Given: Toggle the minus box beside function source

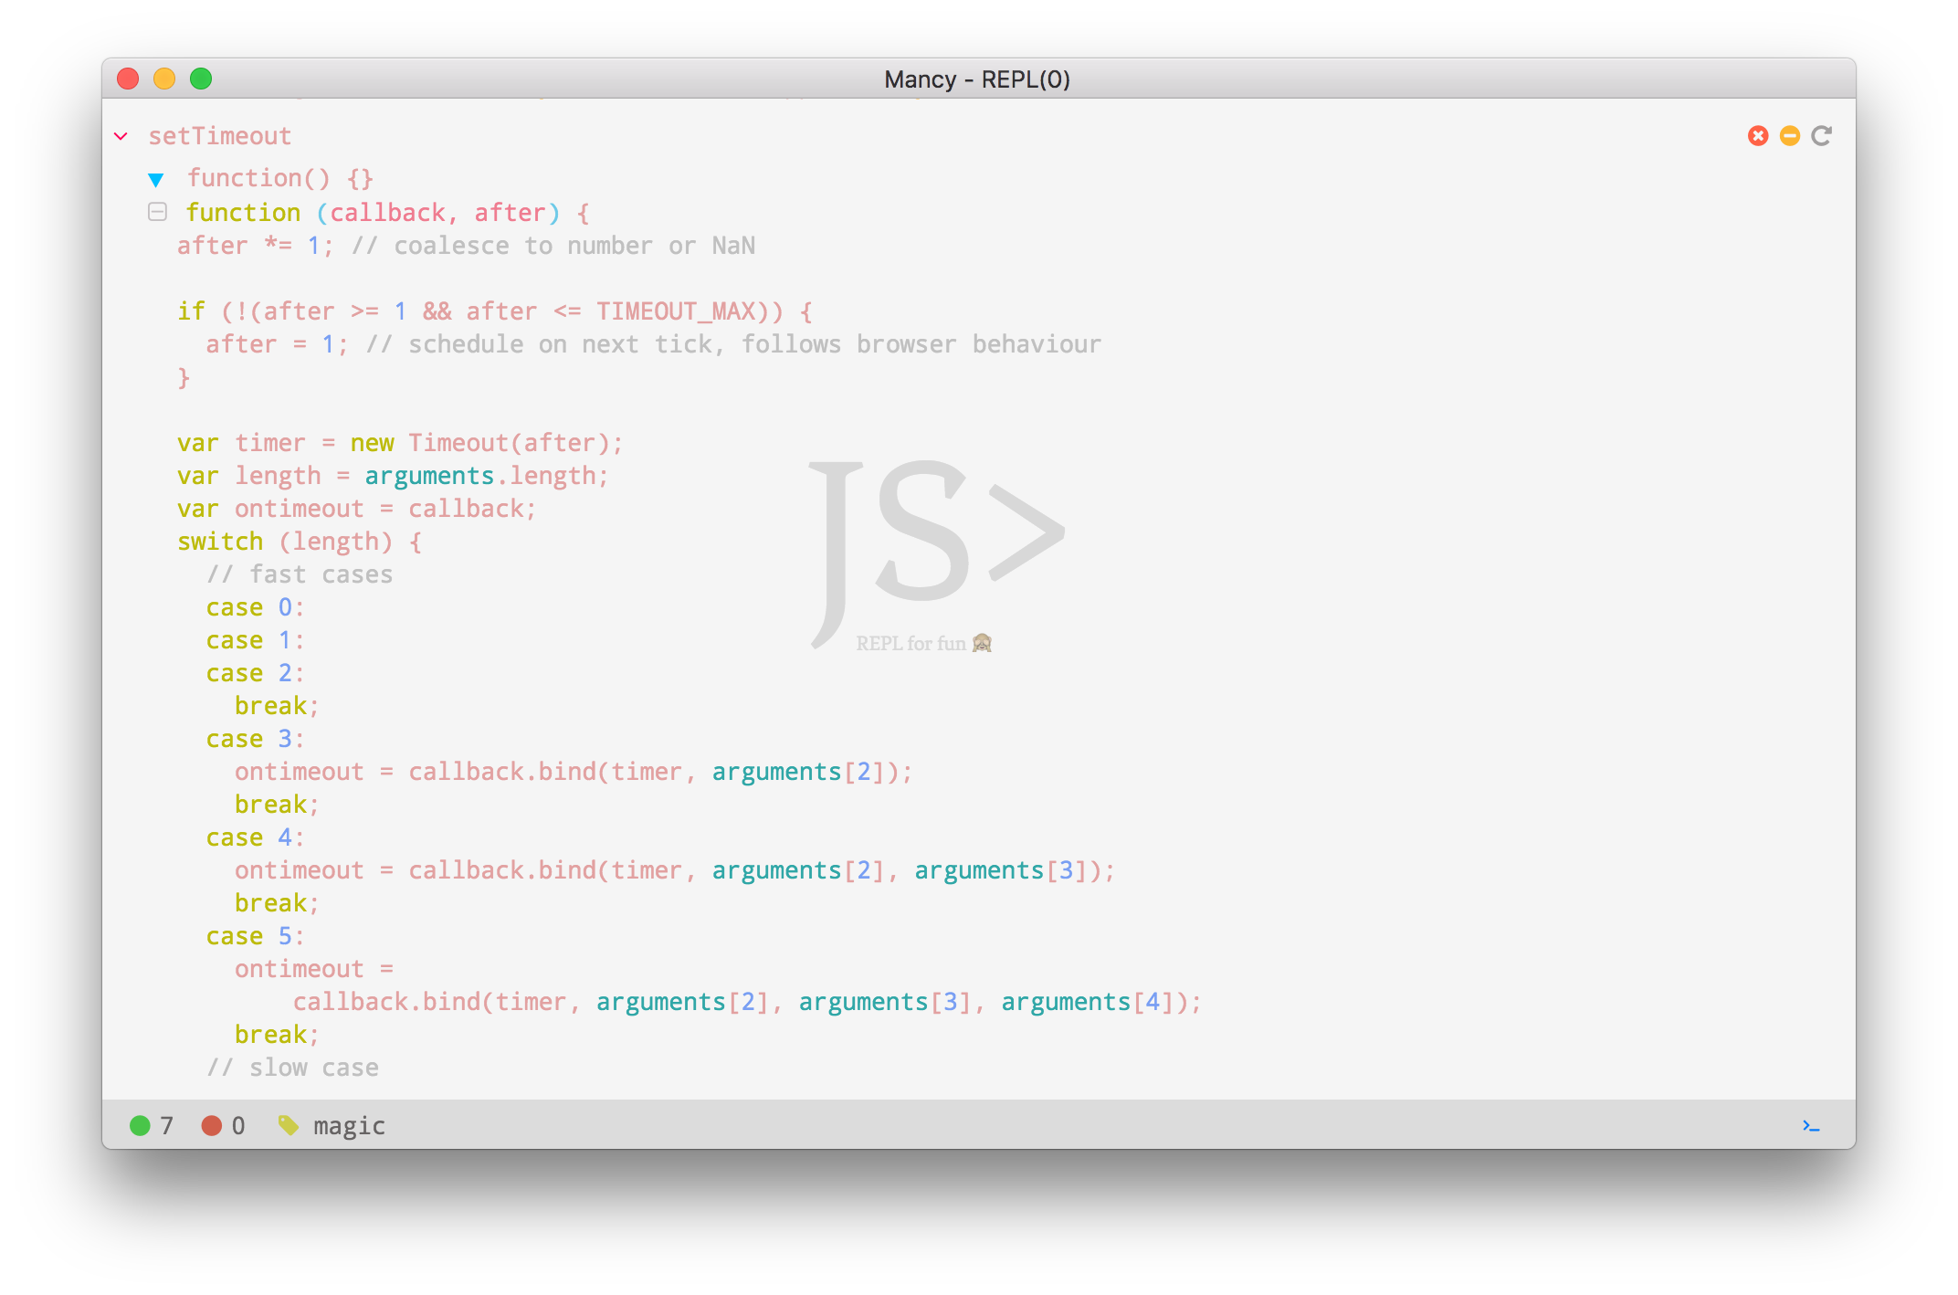Looking at the screenshot, I should tap(157, 212).
